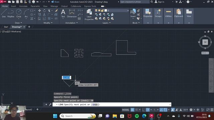Click layer color swatch in layer dropdown
The width and height of the screenshot is (214, 120).
pos(106,10)
